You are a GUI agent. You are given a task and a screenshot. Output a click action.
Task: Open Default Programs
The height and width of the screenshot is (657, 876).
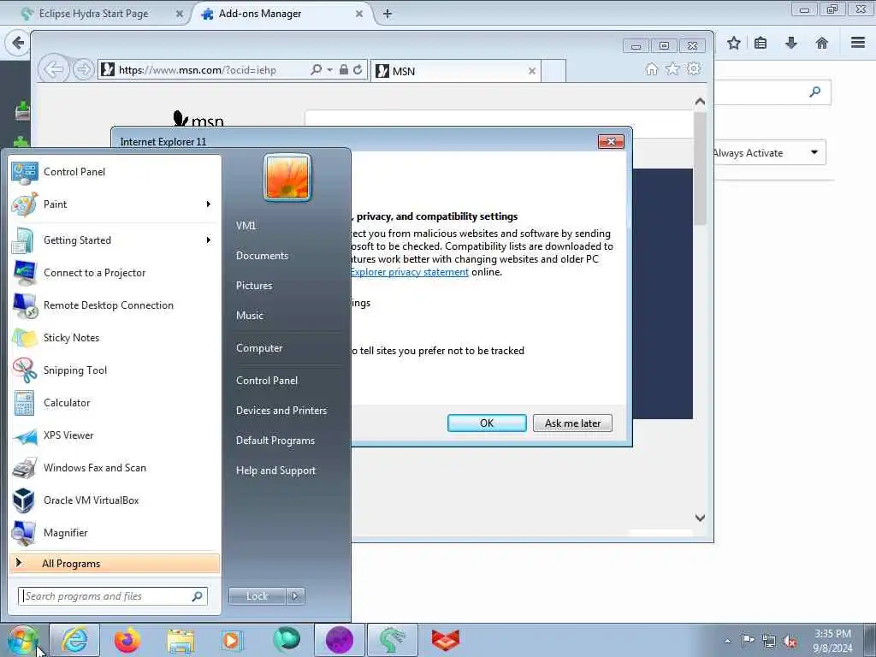275,441
